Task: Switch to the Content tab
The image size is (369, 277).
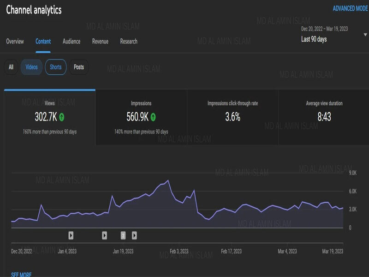Action: click(43, 42)
